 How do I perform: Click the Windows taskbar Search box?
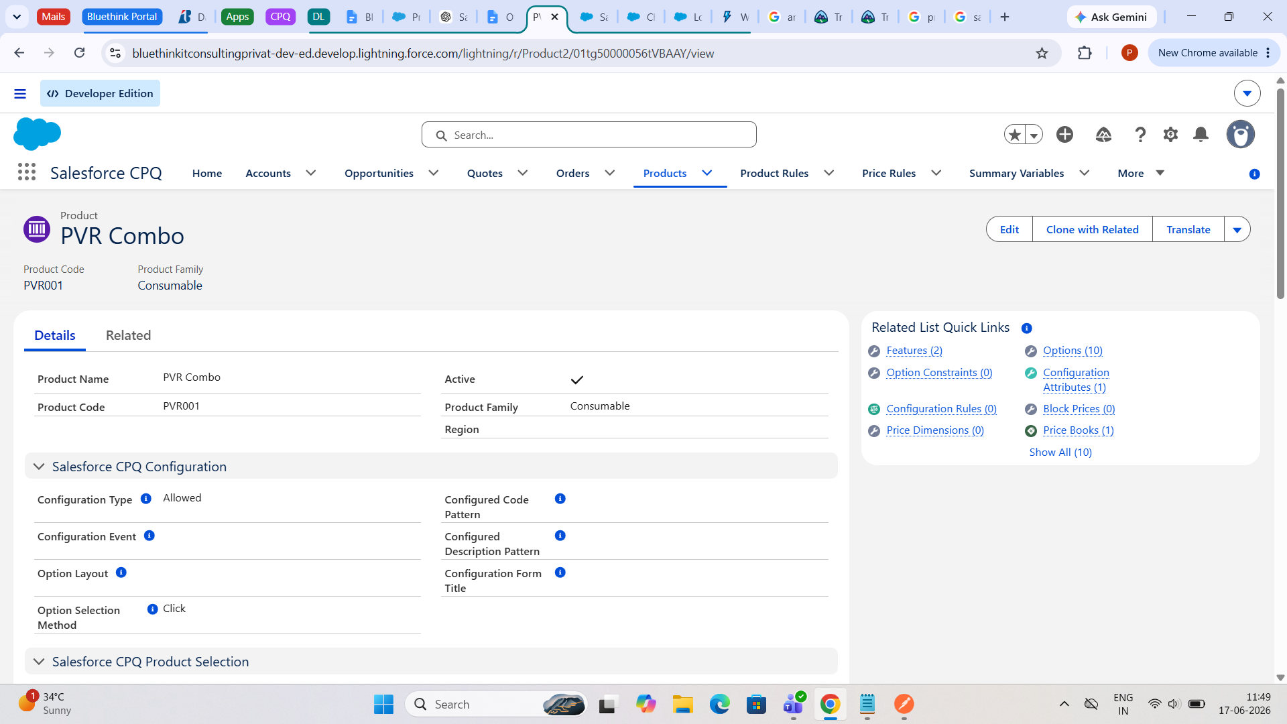click(496, 705)
